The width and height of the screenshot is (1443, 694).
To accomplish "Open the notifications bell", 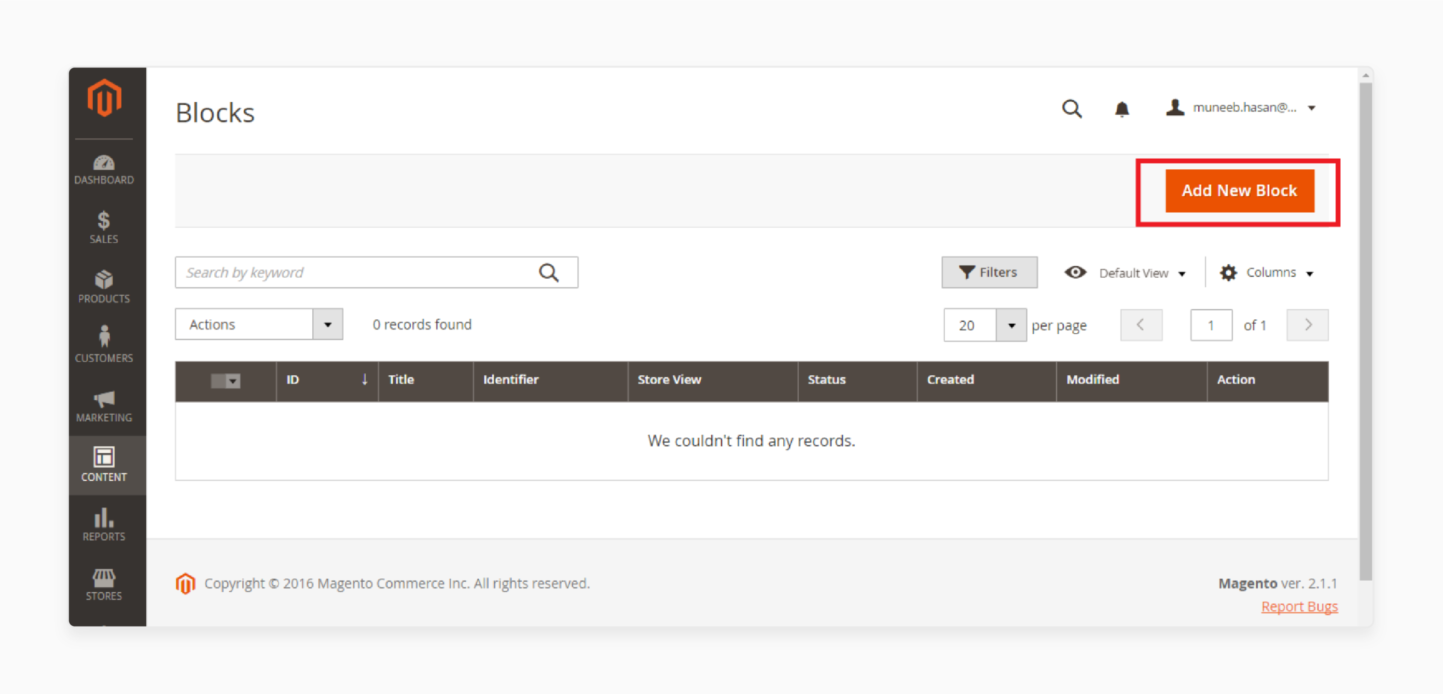I will [x=1122, y=109].
